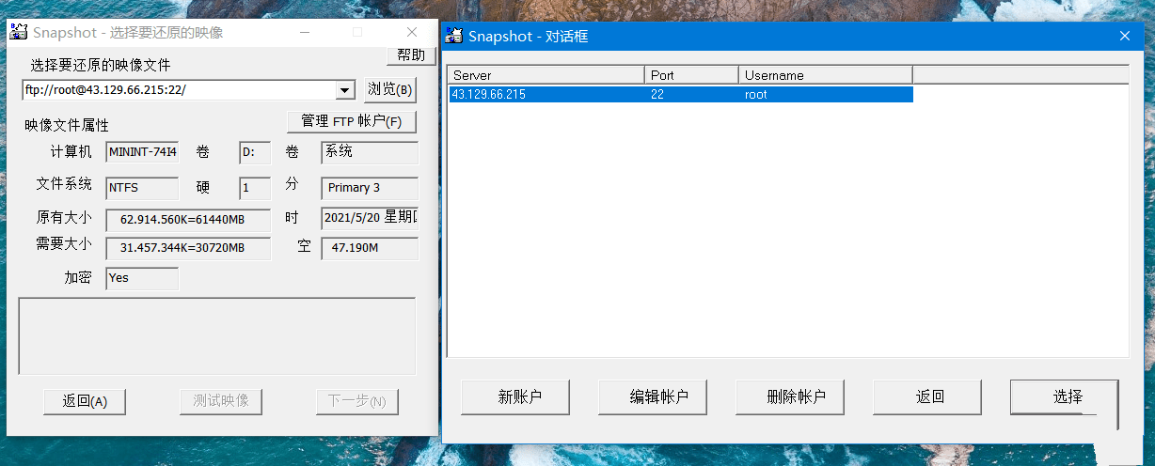Click the partition field Primary 3
The height and width of the screenshot is (466, 1155).
point(370,188)
